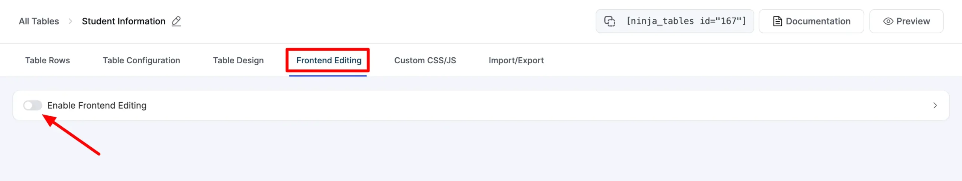Expand the Enable Frontend Editing panel chevron

pos(935,105)
